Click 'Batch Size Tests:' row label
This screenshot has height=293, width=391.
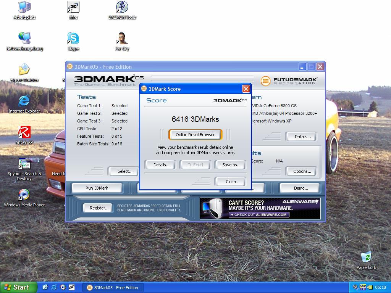pyautogui.click(x=93, y=144)
